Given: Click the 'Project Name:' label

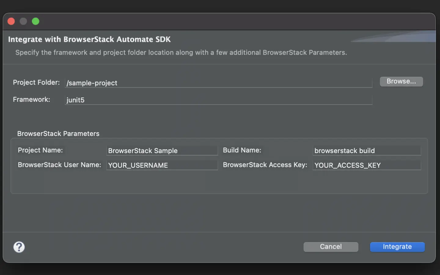Looking at the screenshot, I should 40,150.
